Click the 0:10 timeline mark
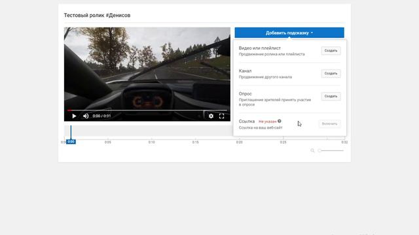The width and height of the screenshot is (419, 235). 151,142
